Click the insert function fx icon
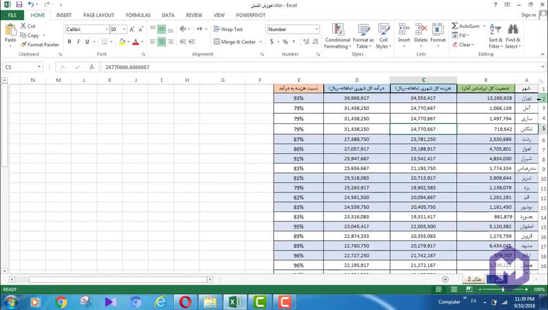Screen dimensions: 548x310 click(x=92, y=67)
